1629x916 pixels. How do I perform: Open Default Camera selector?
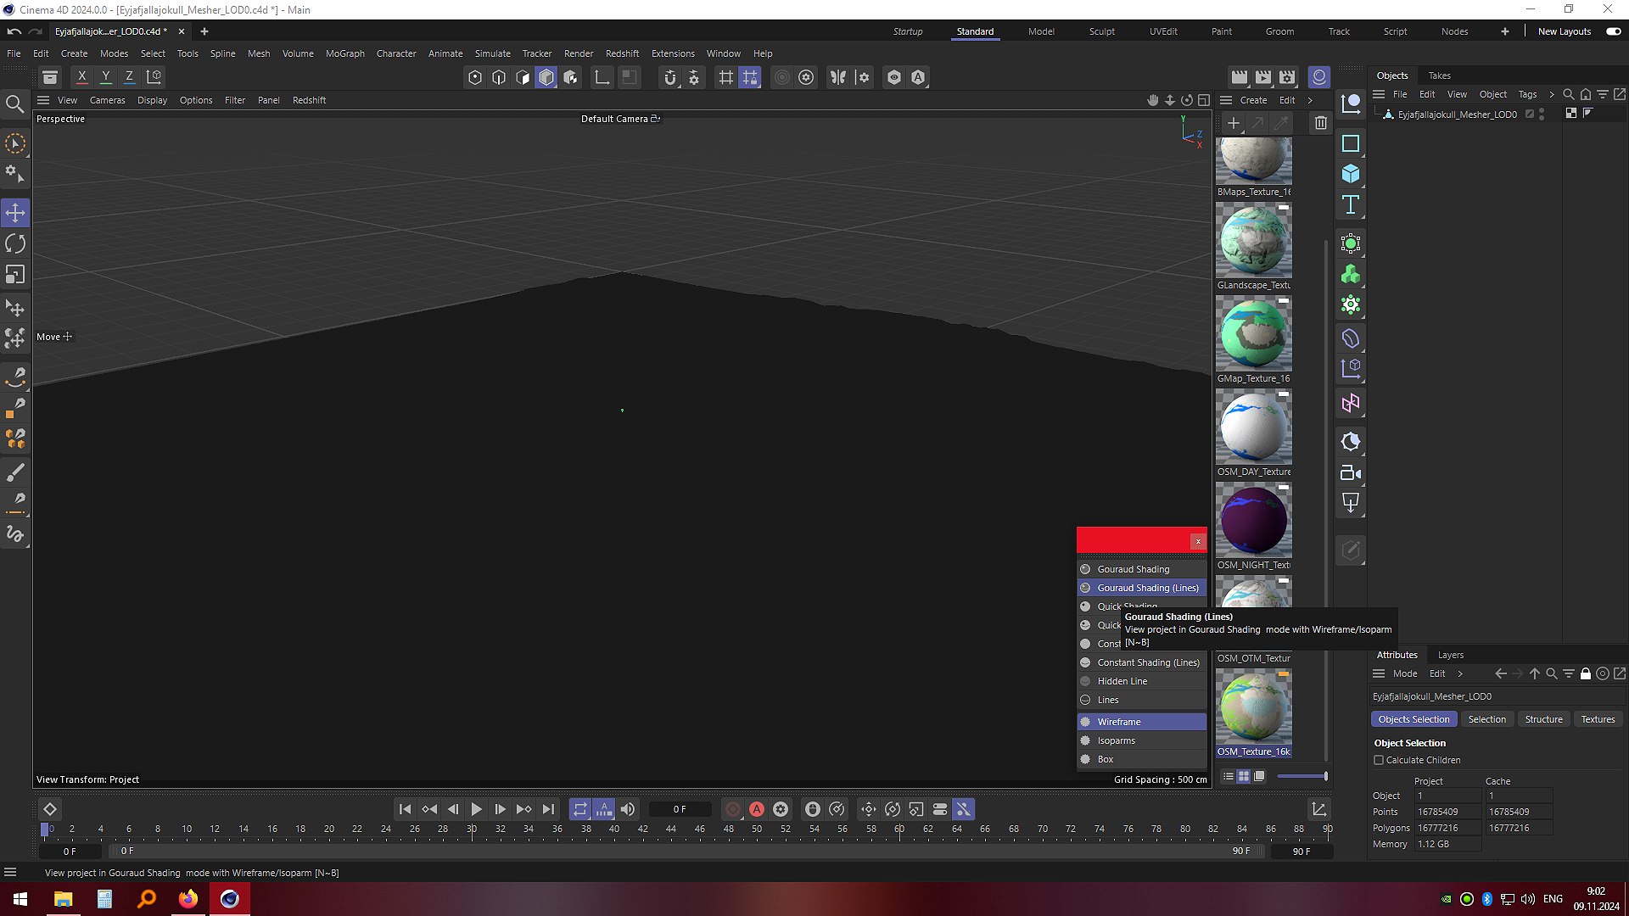pos(620,119)
